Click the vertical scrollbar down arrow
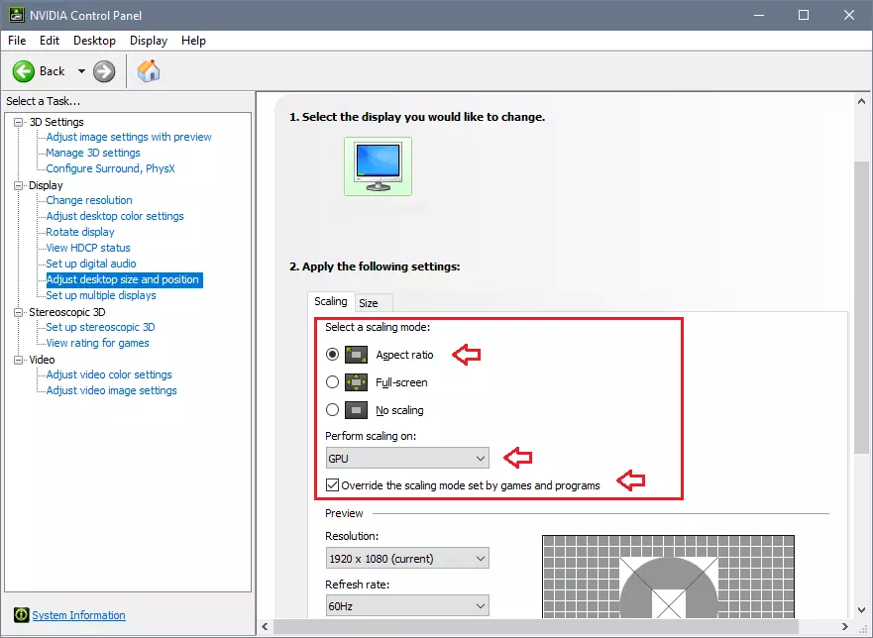The image size is (873, 638). pyautogui.click(x=861, y=610)
